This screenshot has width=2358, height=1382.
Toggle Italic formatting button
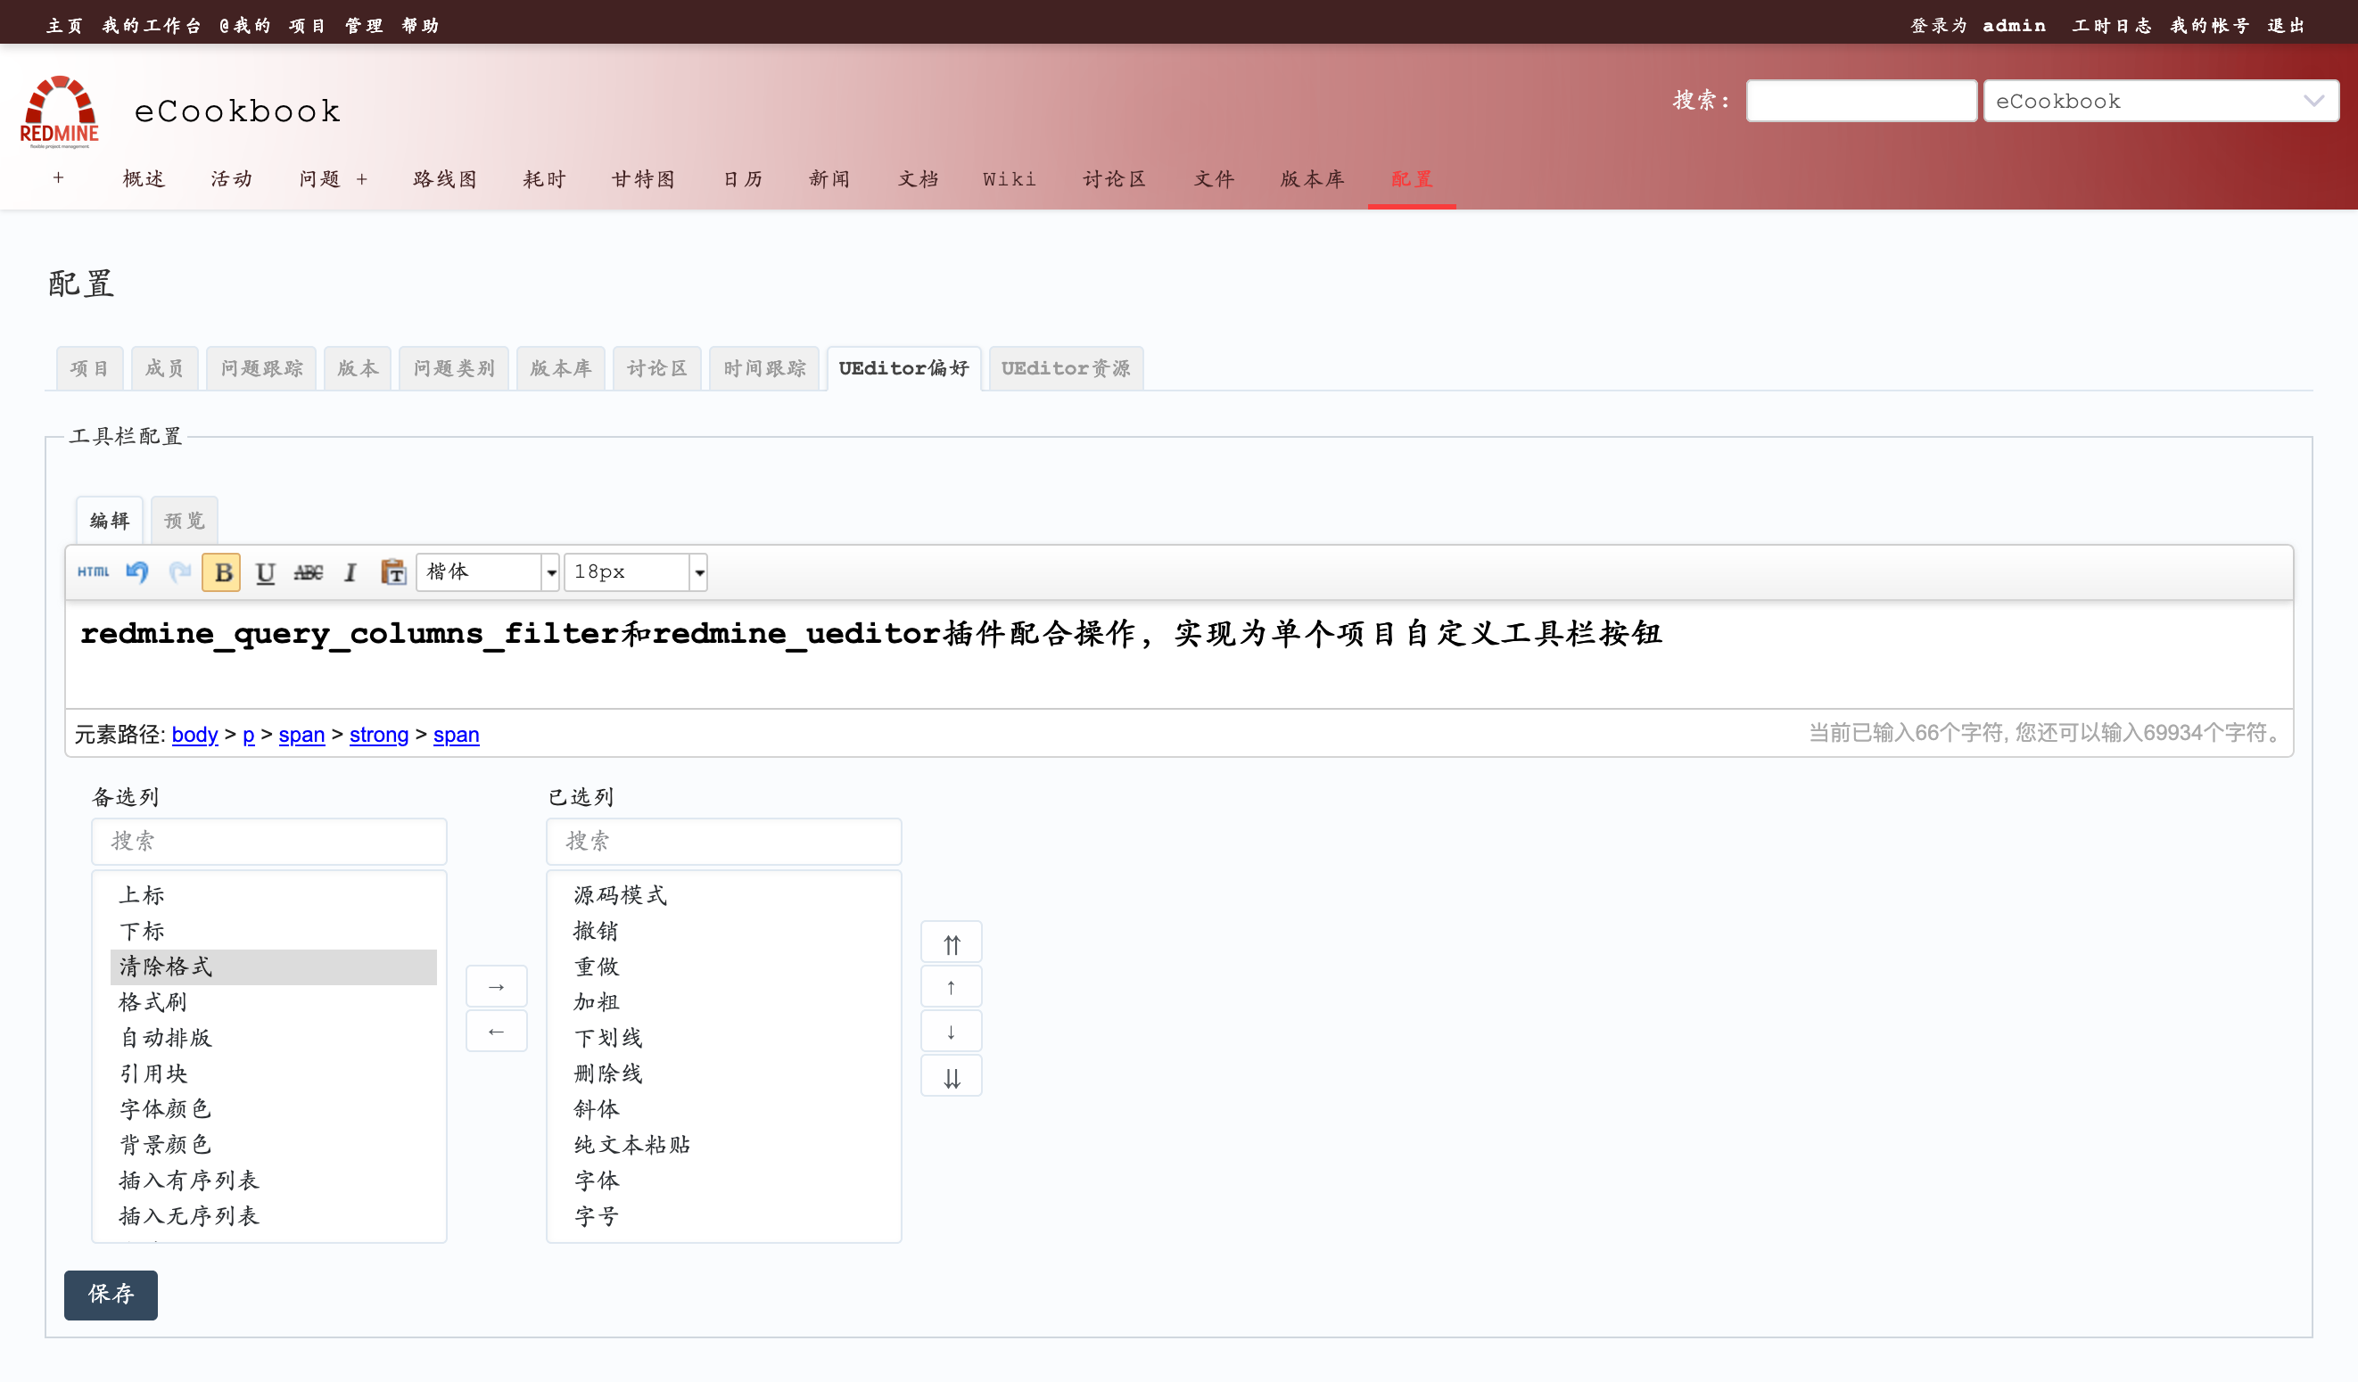point(350,572)
